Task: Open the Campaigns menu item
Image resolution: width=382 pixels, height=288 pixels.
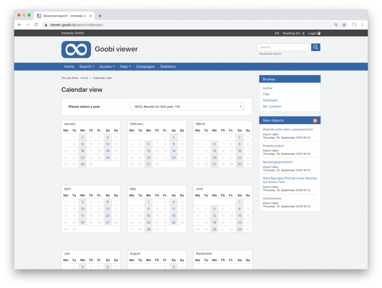Action: click(x=145, y=66)
